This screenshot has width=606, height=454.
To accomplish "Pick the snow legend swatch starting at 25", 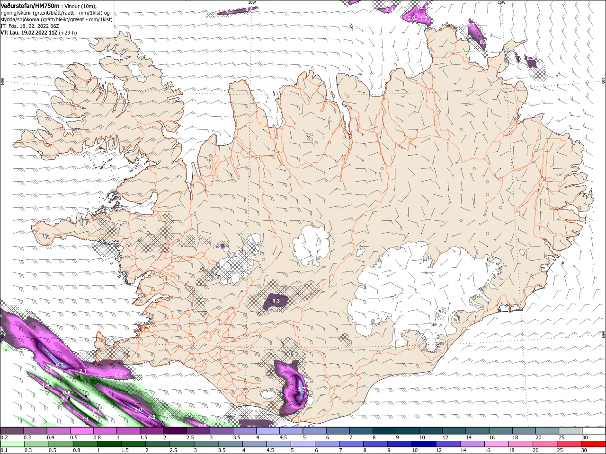I will tap(571, 431).
